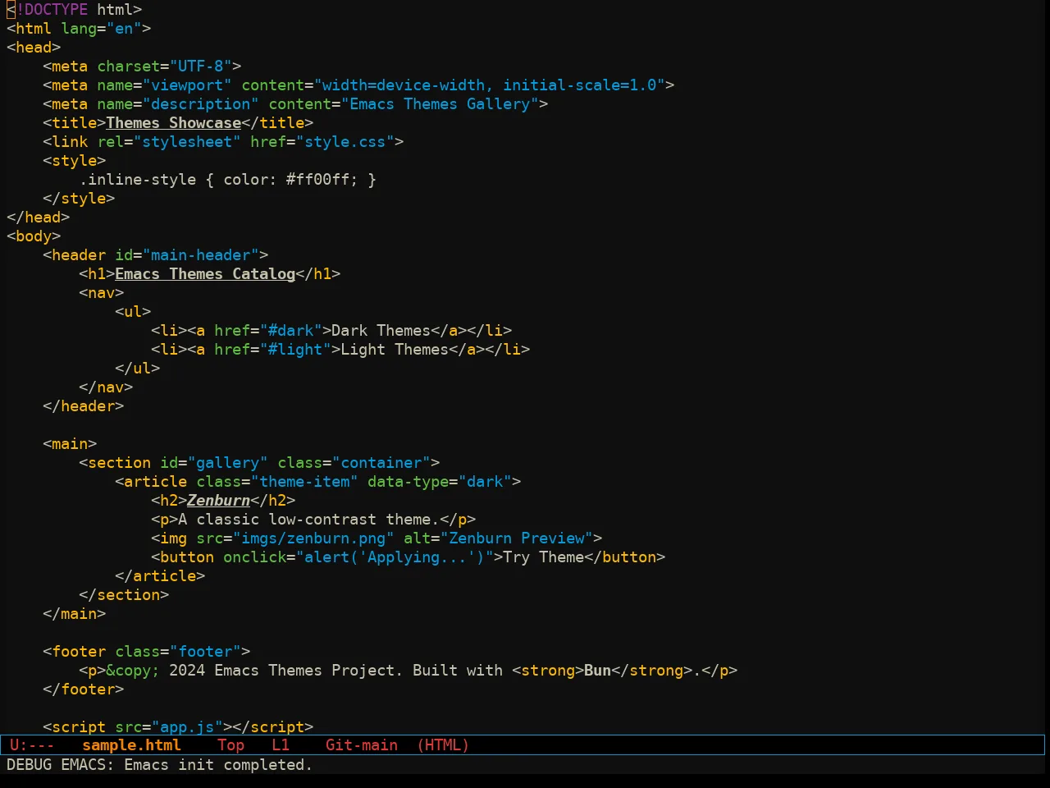
Task: Click the "theme-item" class value
Action: [x=304, y=482]
